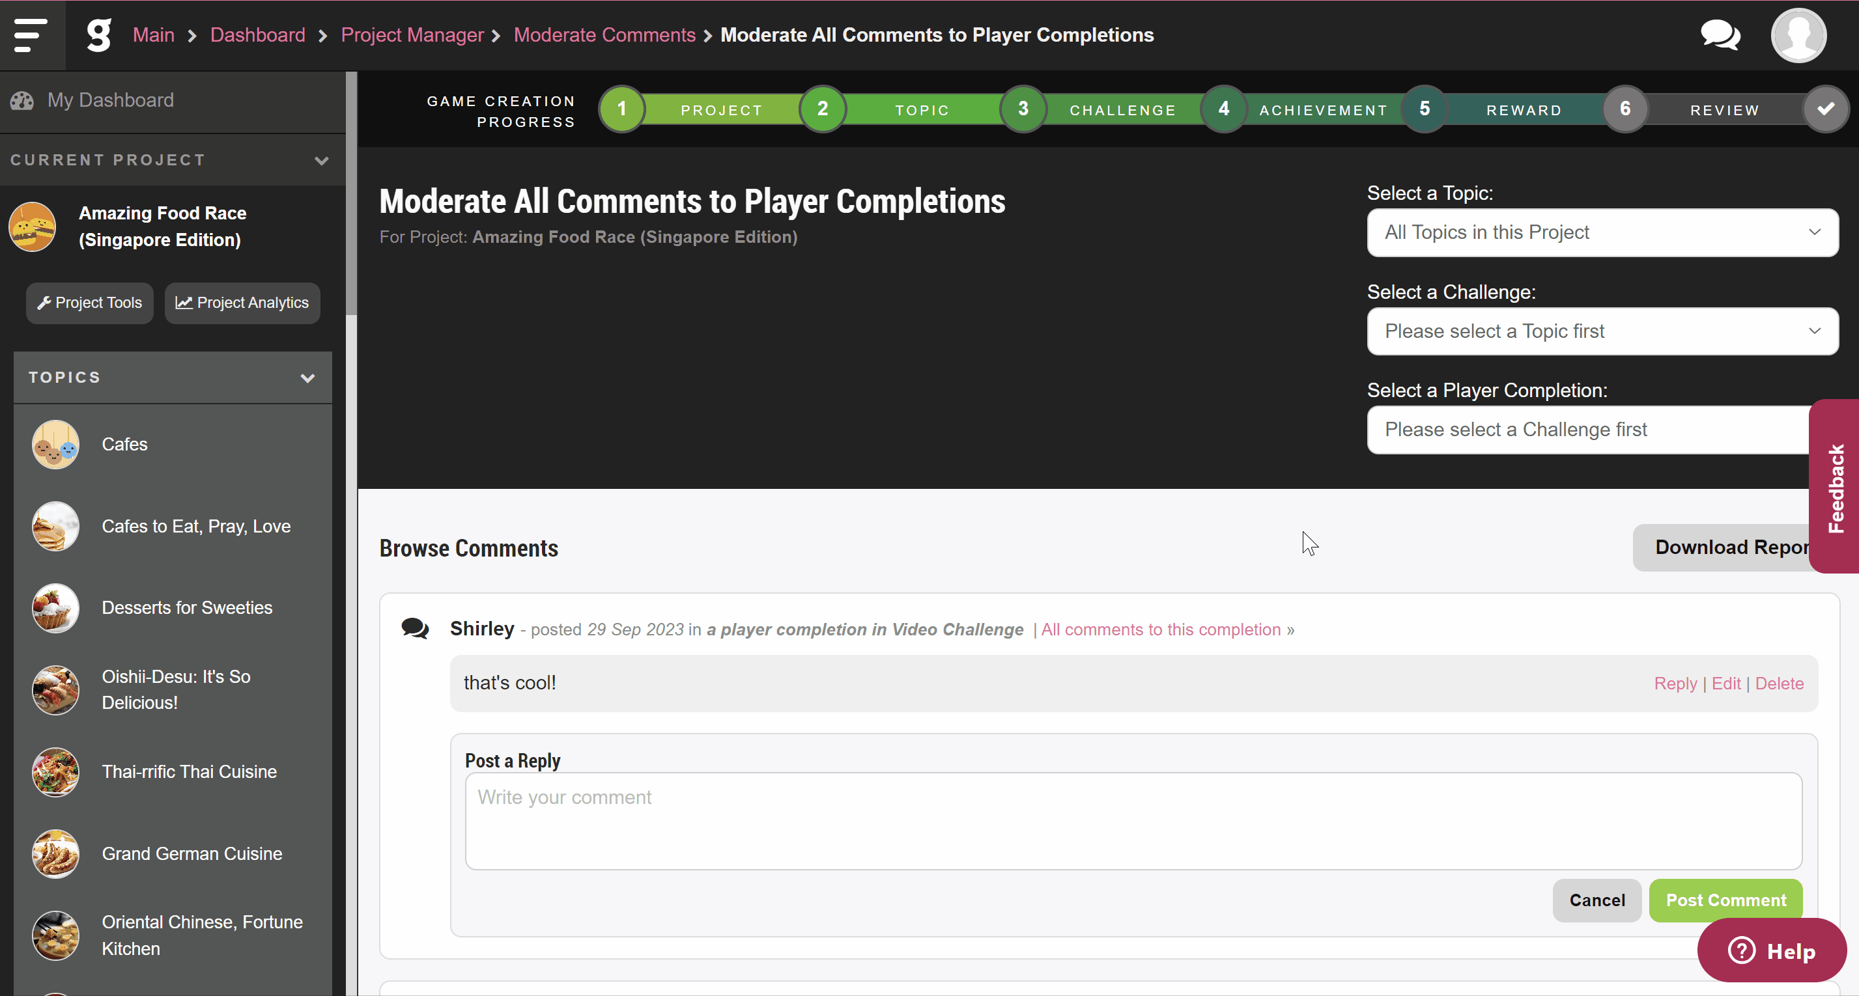1859x996 pixels.
Task: Open the chat messages icon
Action: (x=1720, y=35)
